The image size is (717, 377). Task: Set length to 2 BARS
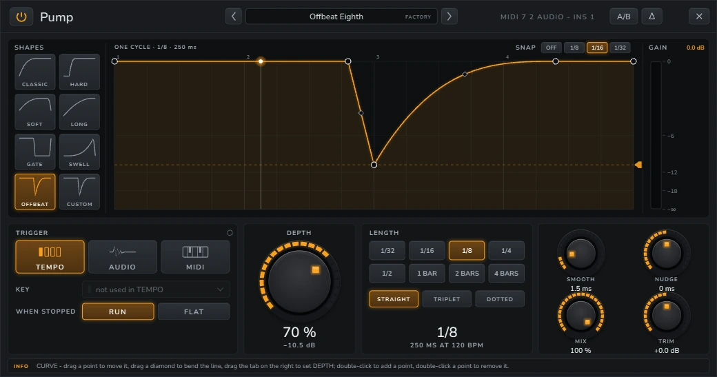[x=467, y=273]
